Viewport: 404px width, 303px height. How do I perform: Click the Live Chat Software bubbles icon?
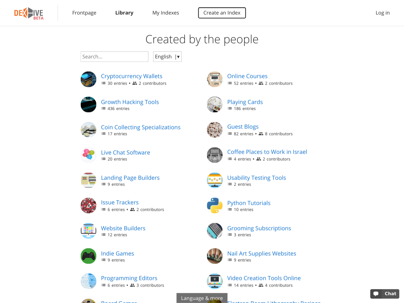click(x=88, y=155)
